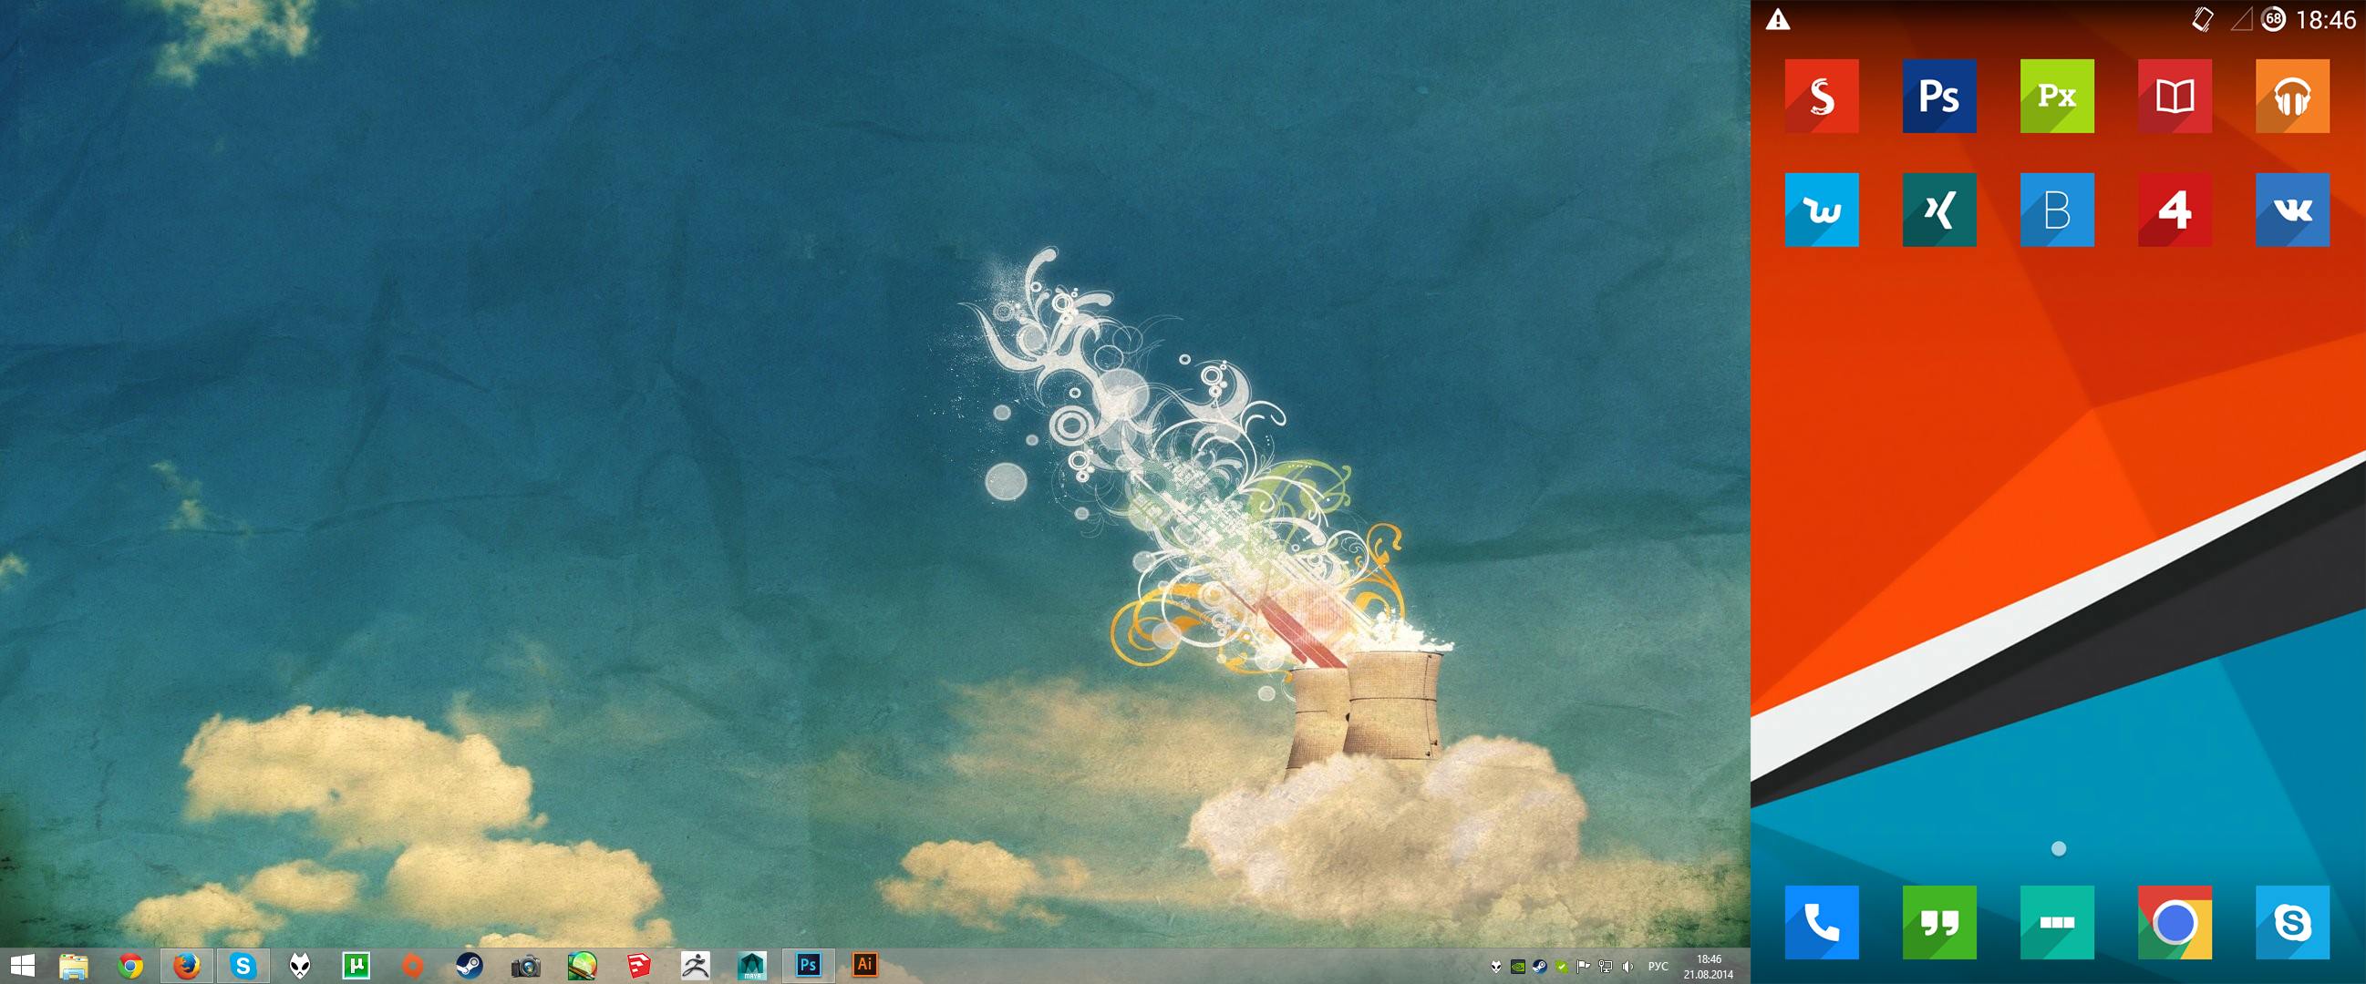Open the taskbar clock and date

pyautogui.click(x=1709, y=967)
